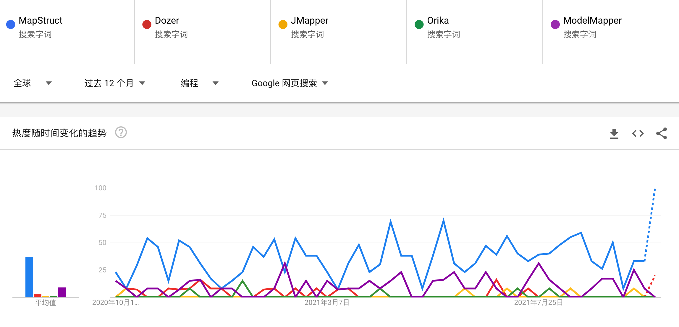
Task: Expand the 全球 region dropdown
Action: [33, 83]
